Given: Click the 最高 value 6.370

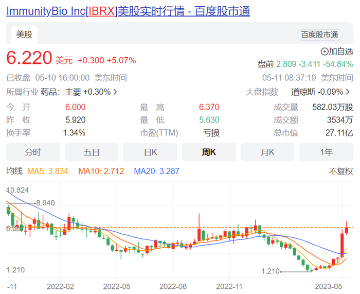Looking at the screenshot, I should click(x=209, y=107).
